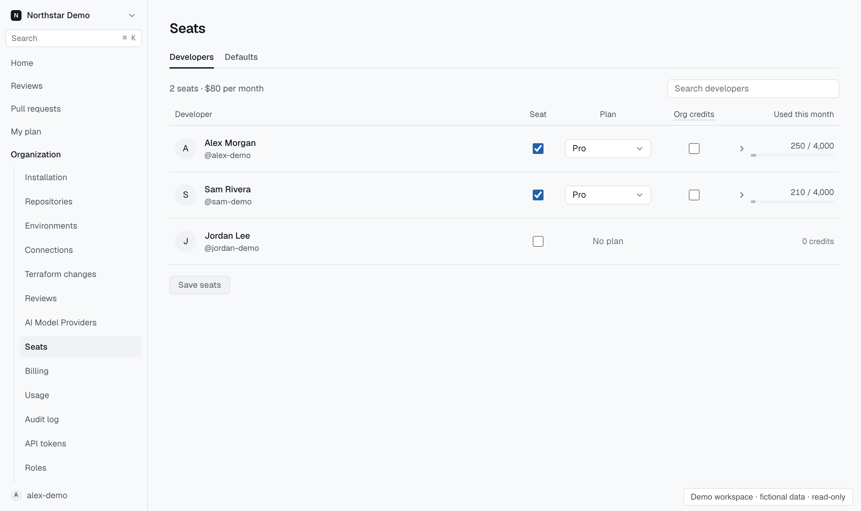Open Connections under Organization

pos(49,250)
